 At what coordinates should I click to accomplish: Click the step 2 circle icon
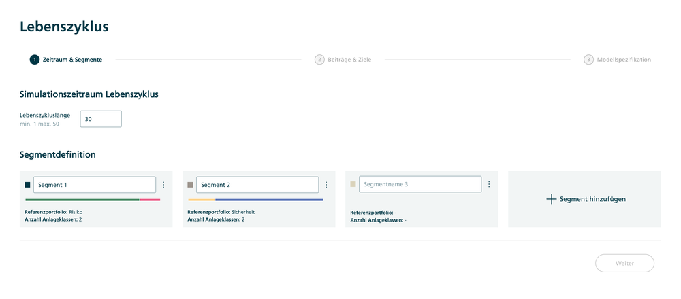coord(319,60)
